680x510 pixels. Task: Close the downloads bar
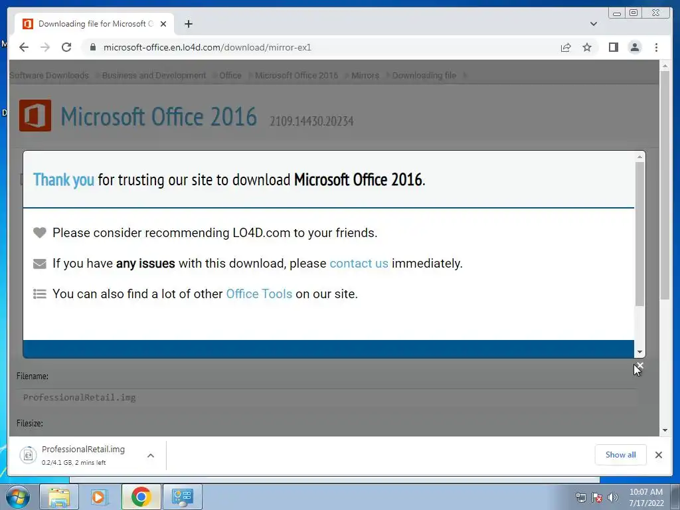point(658,454)
